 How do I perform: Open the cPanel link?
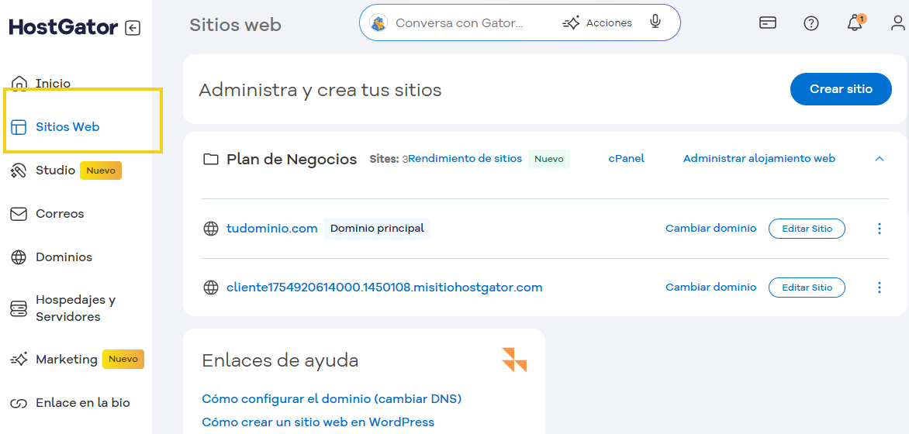[626, 158]
